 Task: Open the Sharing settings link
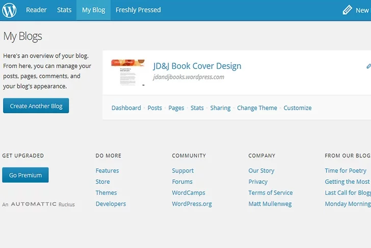point(220,108)
